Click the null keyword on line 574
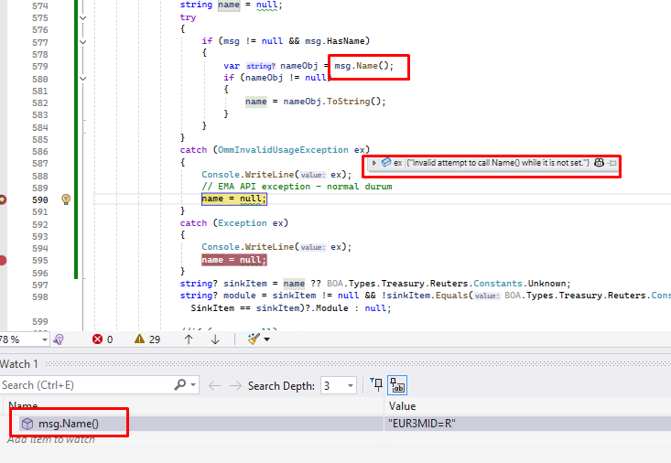The height and width of the screenshot is (463, 671). 266,5
